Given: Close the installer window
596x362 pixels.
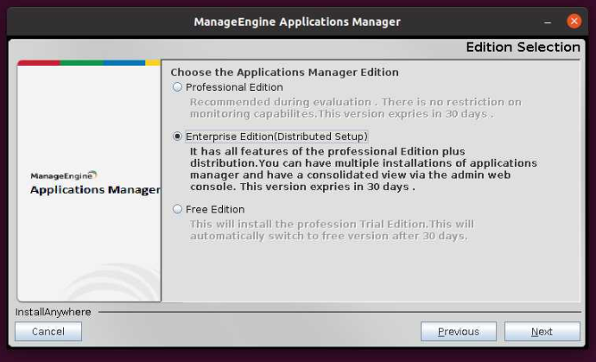Looking at the screenshot, I should tap(574, 21).
